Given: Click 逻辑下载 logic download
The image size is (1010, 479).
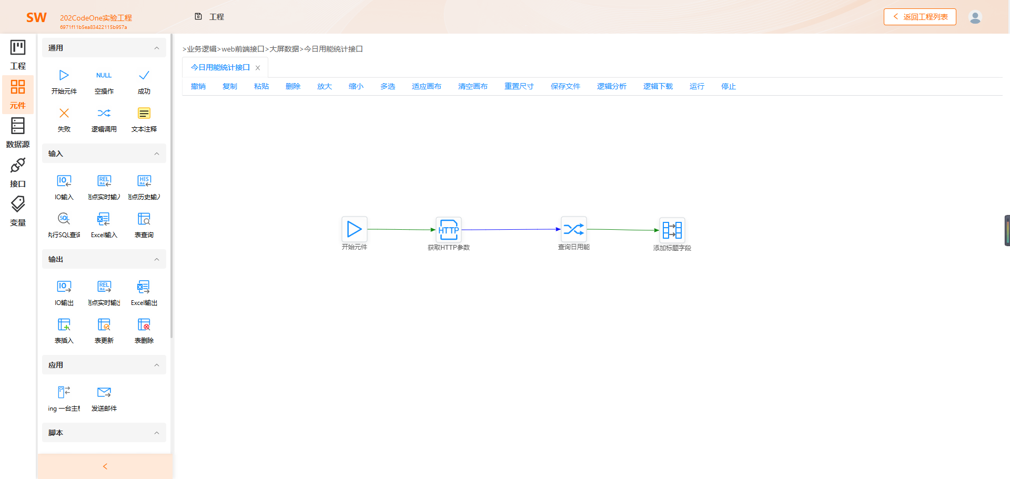Looking at the screenshot, I should pyautogui.click(x=658, y=86).
